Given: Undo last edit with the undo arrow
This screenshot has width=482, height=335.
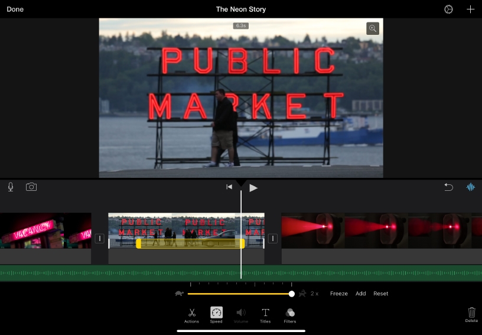Looking at the screenshot, I should click(448, 187).
